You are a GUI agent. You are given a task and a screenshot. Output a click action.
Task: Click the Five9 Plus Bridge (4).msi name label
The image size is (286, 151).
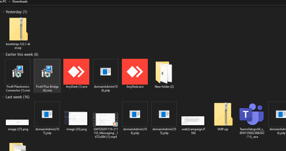click(47, 88)
